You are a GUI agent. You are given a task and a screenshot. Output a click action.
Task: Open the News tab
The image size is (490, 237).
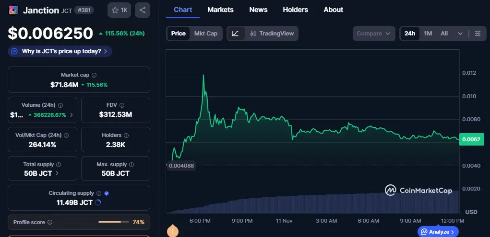[258, 10]
